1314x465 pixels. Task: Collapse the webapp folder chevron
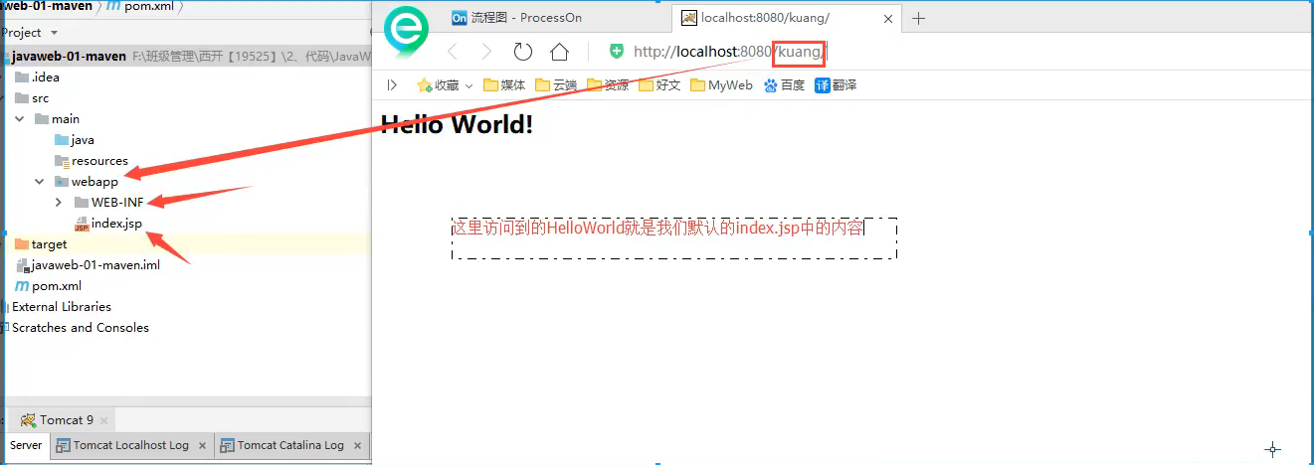coord(39,182)
